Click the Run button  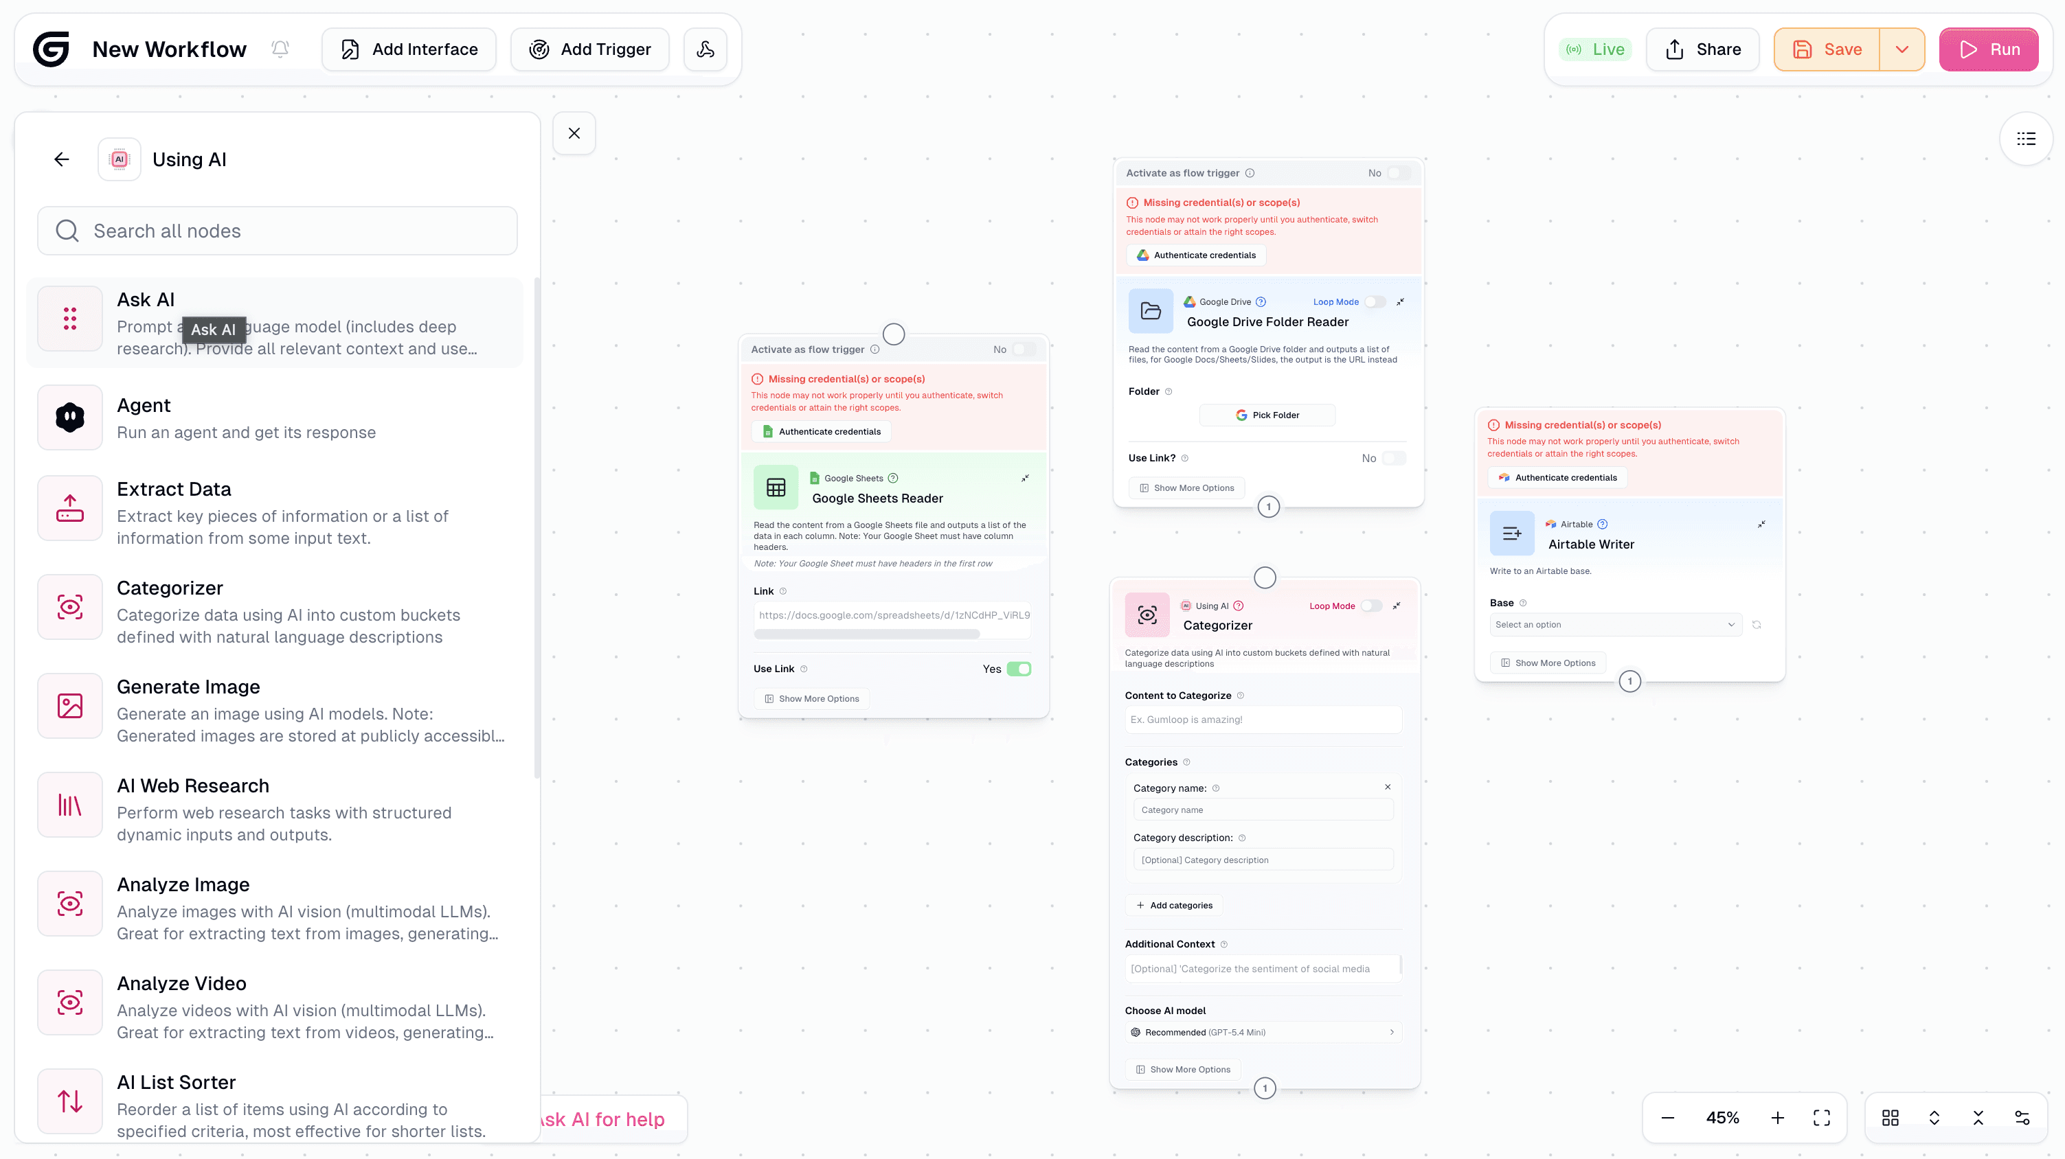click(1988, 49)
